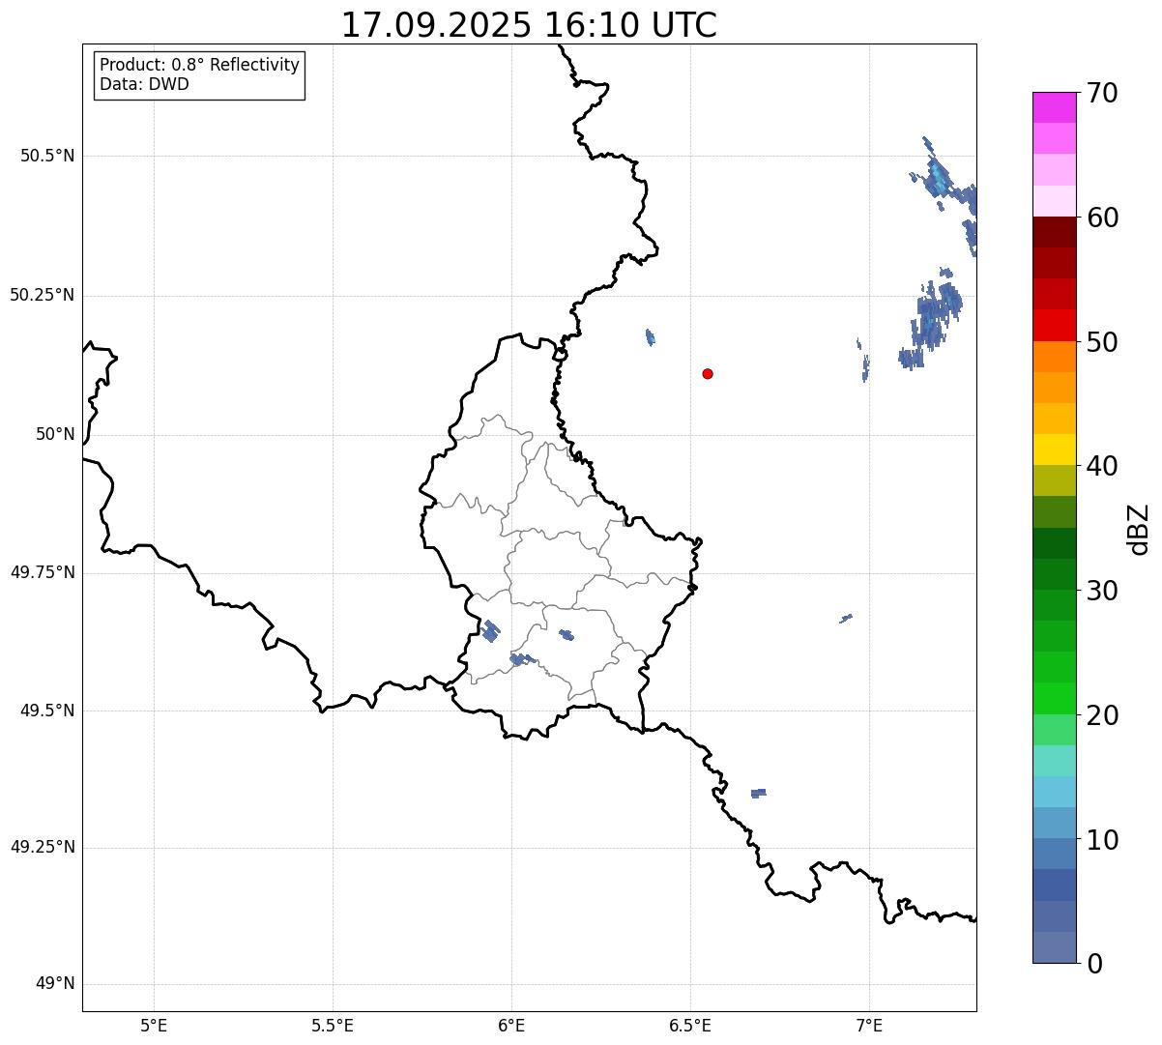The height and width of the screenshot is (1045, 1162).
Task: Select the 49.75°N latitude label
Action: [43, 572]
